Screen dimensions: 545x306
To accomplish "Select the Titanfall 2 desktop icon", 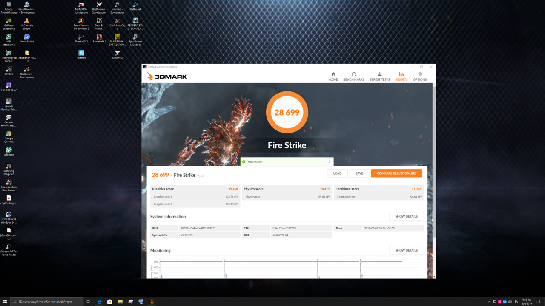I will [81, 38].
